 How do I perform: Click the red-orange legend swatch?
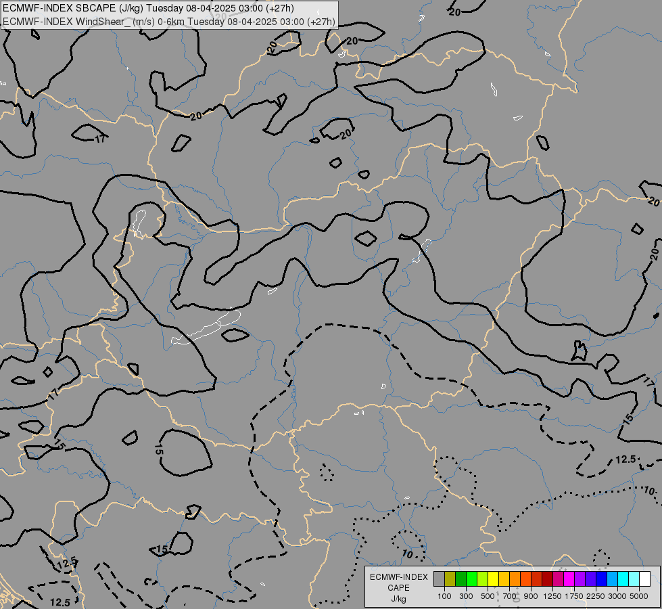point(525,579)
